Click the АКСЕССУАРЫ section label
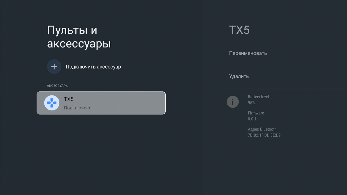This screenshot has height=195, width=347. point(58,86)
